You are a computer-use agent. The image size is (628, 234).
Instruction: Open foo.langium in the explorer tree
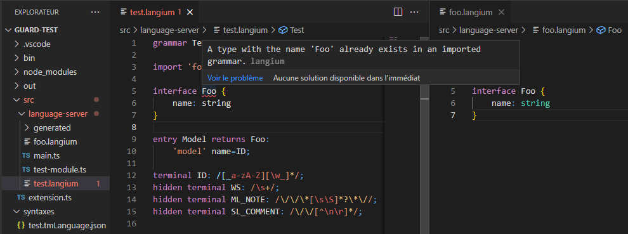pyautogui.click(x=55, y=142)
